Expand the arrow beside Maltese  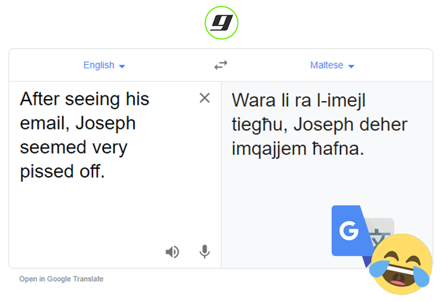coord(351,66)
